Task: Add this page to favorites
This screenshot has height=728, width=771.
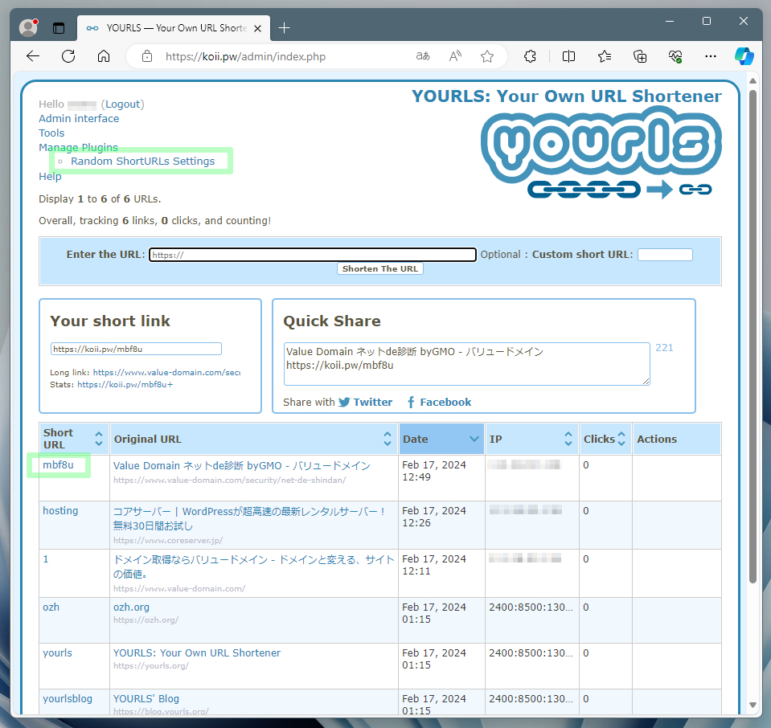Action: tap(487, 56)
